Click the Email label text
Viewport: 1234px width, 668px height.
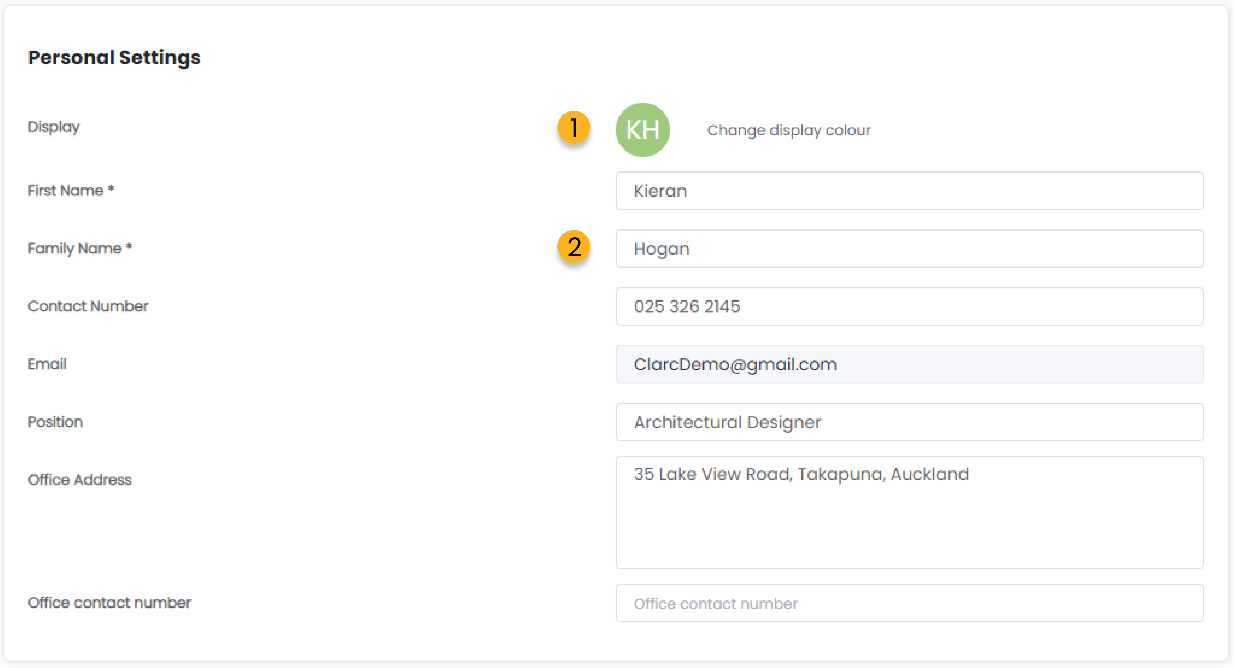tap(47, 364)
